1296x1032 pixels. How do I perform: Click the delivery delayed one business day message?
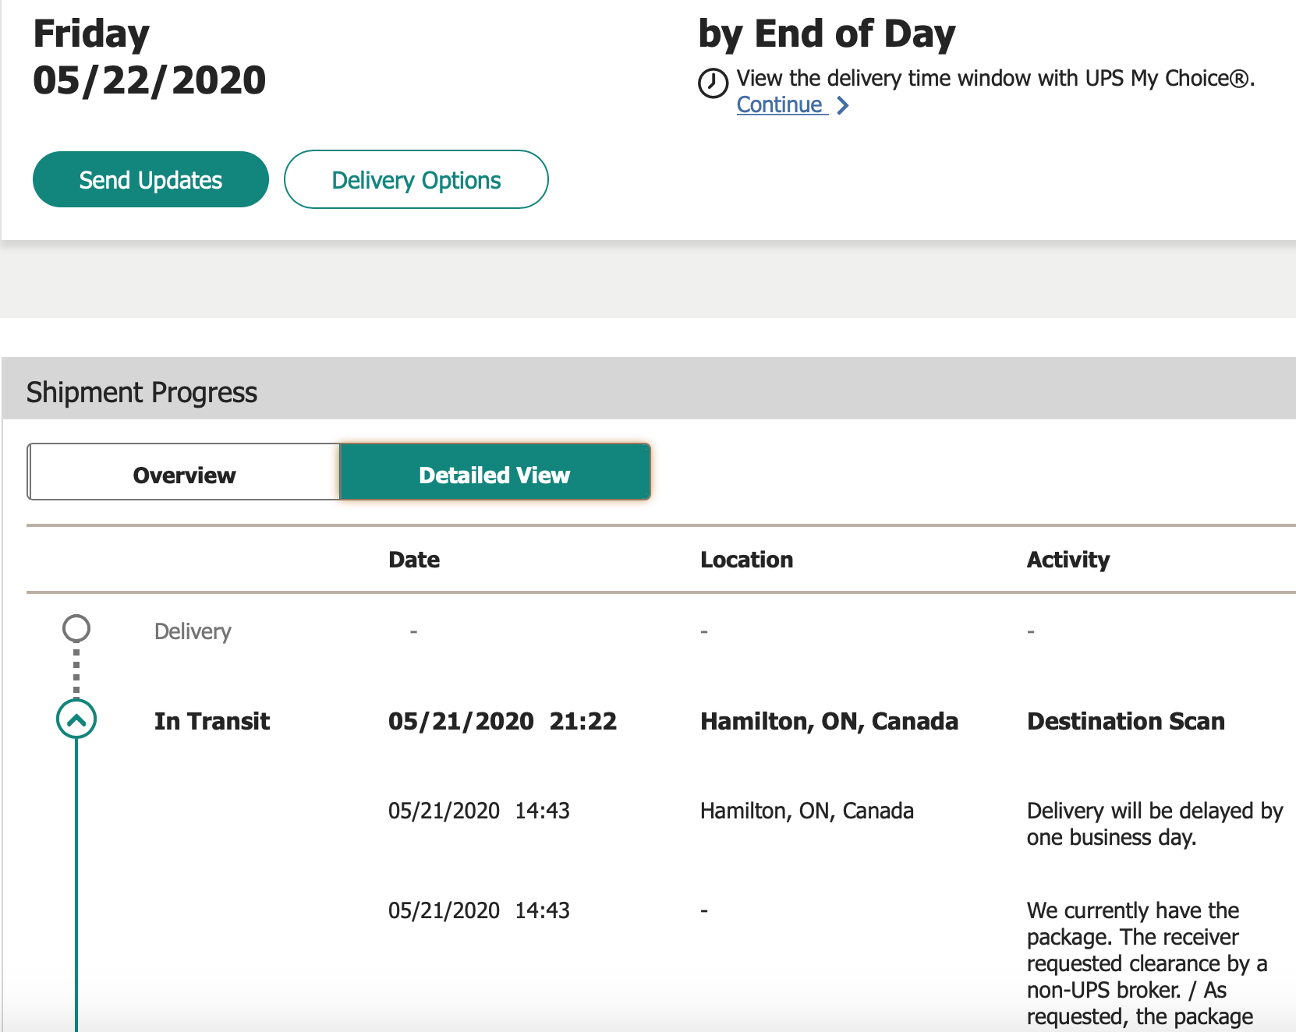tap(1155, 824)
